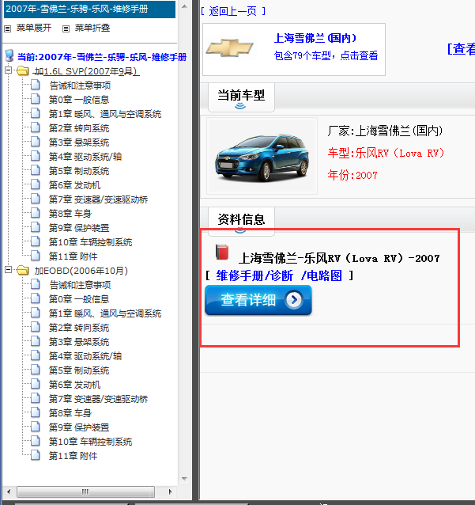Select the 资料信息 tab
This screenshot has width=475, height=505.
coord(241,221)
